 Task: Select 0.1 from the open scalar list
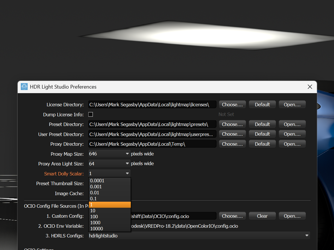tap(94, 198)
